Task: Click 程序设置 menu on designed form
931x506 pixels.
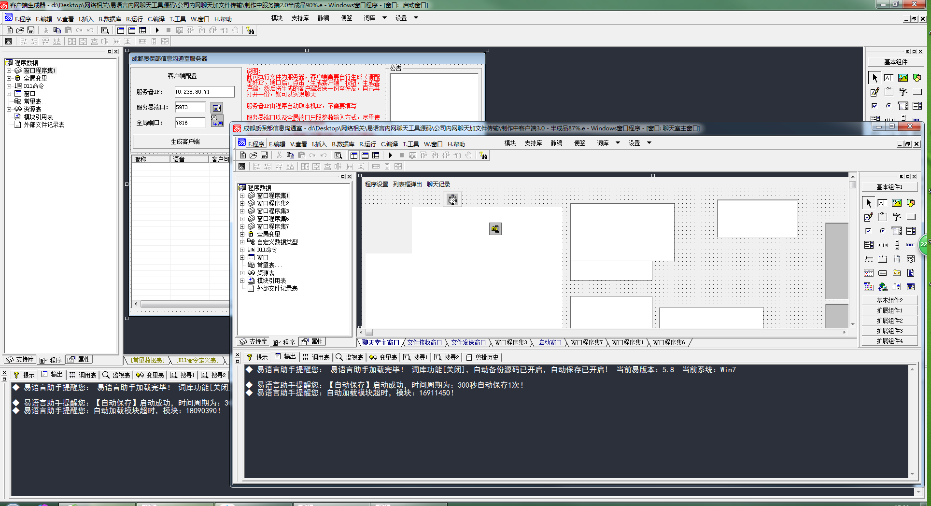Action: (377, 184)
